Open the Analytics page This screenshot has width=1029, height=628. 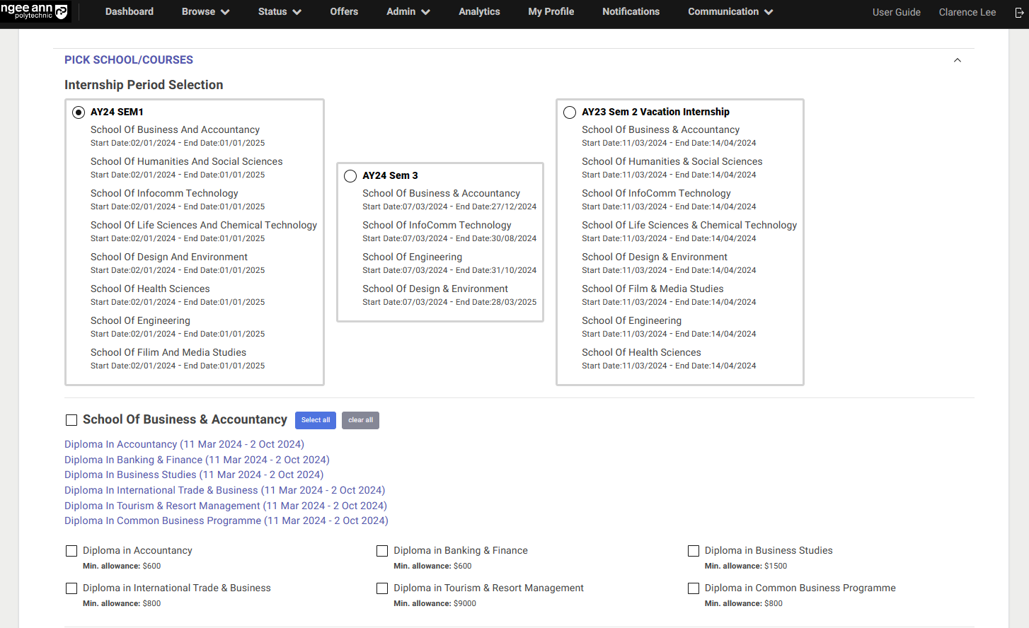click(x=479, y=11)
